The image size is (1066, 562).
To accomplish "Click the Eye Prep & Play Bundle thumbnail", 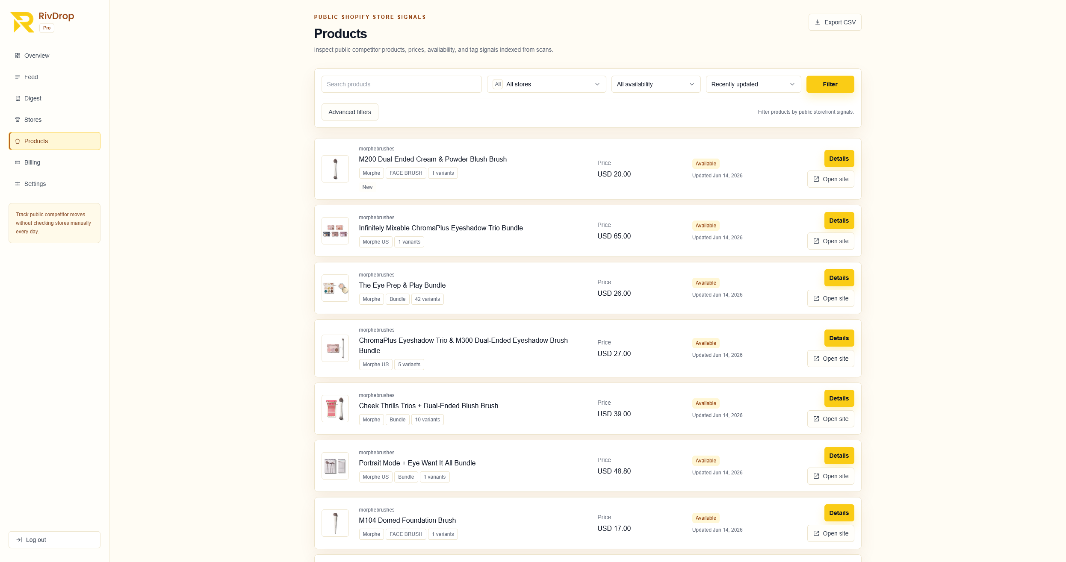I will 335,288.
